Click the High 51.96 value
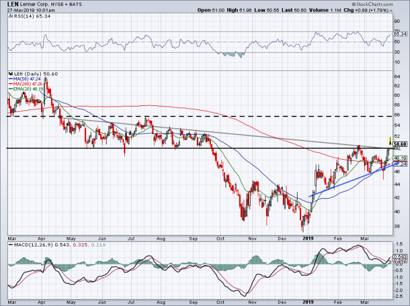This screenshot has height=306, width=410. pyautogui.click(x=239, y=10)
